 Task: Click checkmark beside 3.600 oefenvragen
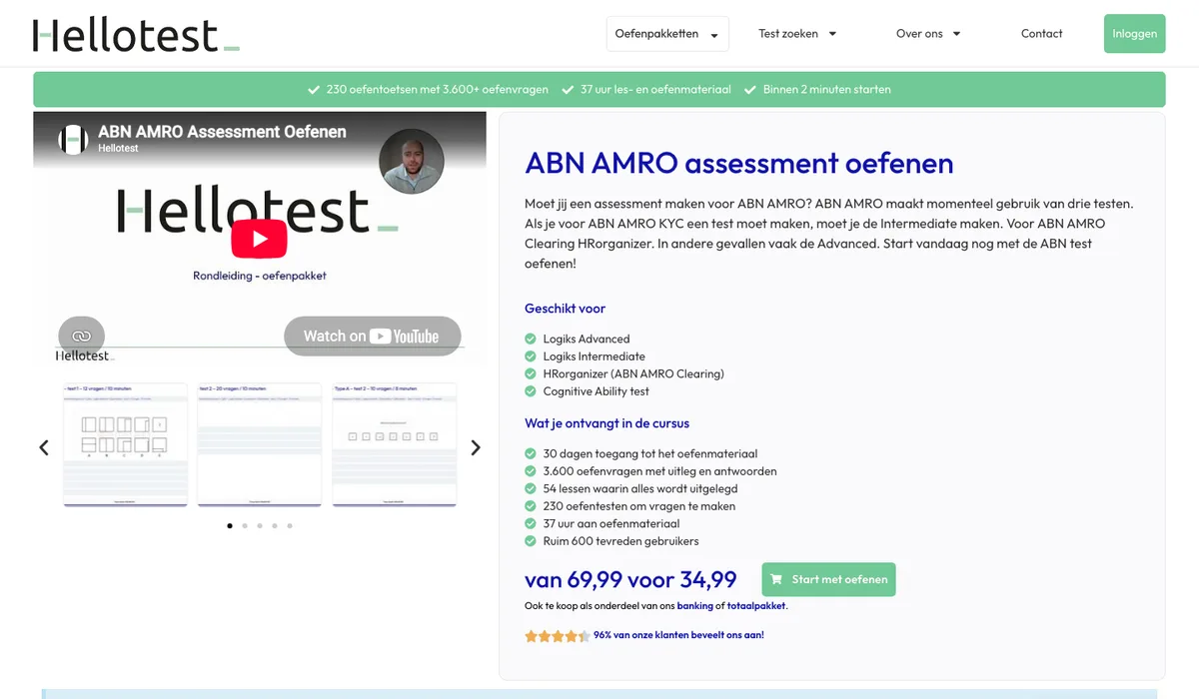[x=531, y=471]
